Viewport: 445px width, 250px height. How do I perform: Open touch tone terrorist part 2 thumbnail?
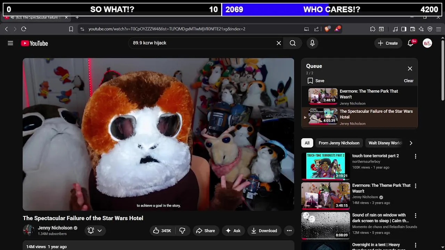pos(325,166)
